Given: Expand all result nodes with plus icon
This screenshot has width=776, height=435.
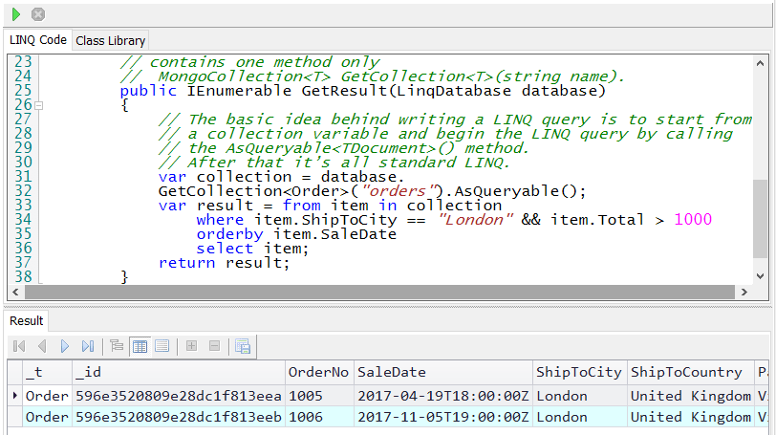Looking at the screenshot, I should tap(191, 346).
